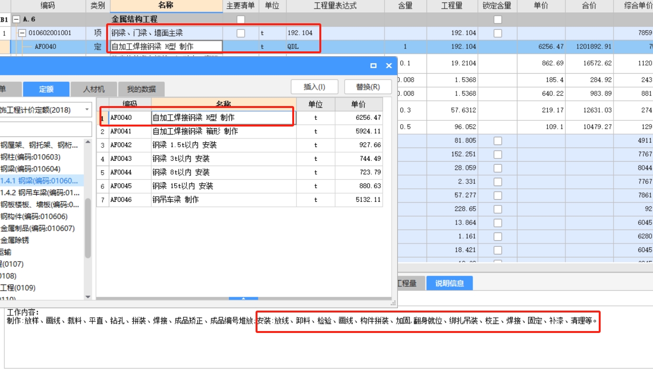Click the search box under the quota dropdown
This screenshot has height=371, width=653.
coord(46,129)
